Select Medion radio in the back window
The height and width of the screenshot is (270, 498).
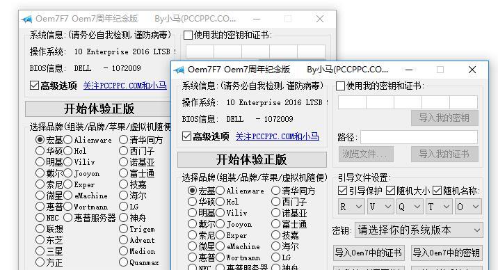click(123, 251)
